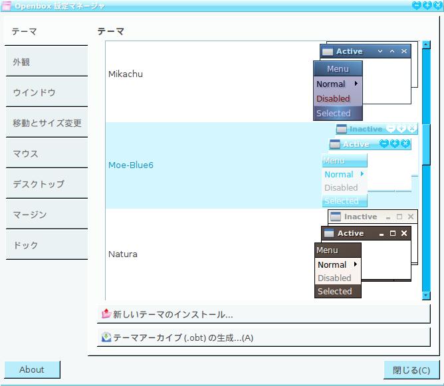Open the ドック tab
The image size is (444, 386).
click(x=47, y=244)
